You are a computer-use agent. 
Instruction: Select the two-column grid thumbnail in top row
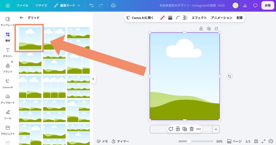coord(54,38)
